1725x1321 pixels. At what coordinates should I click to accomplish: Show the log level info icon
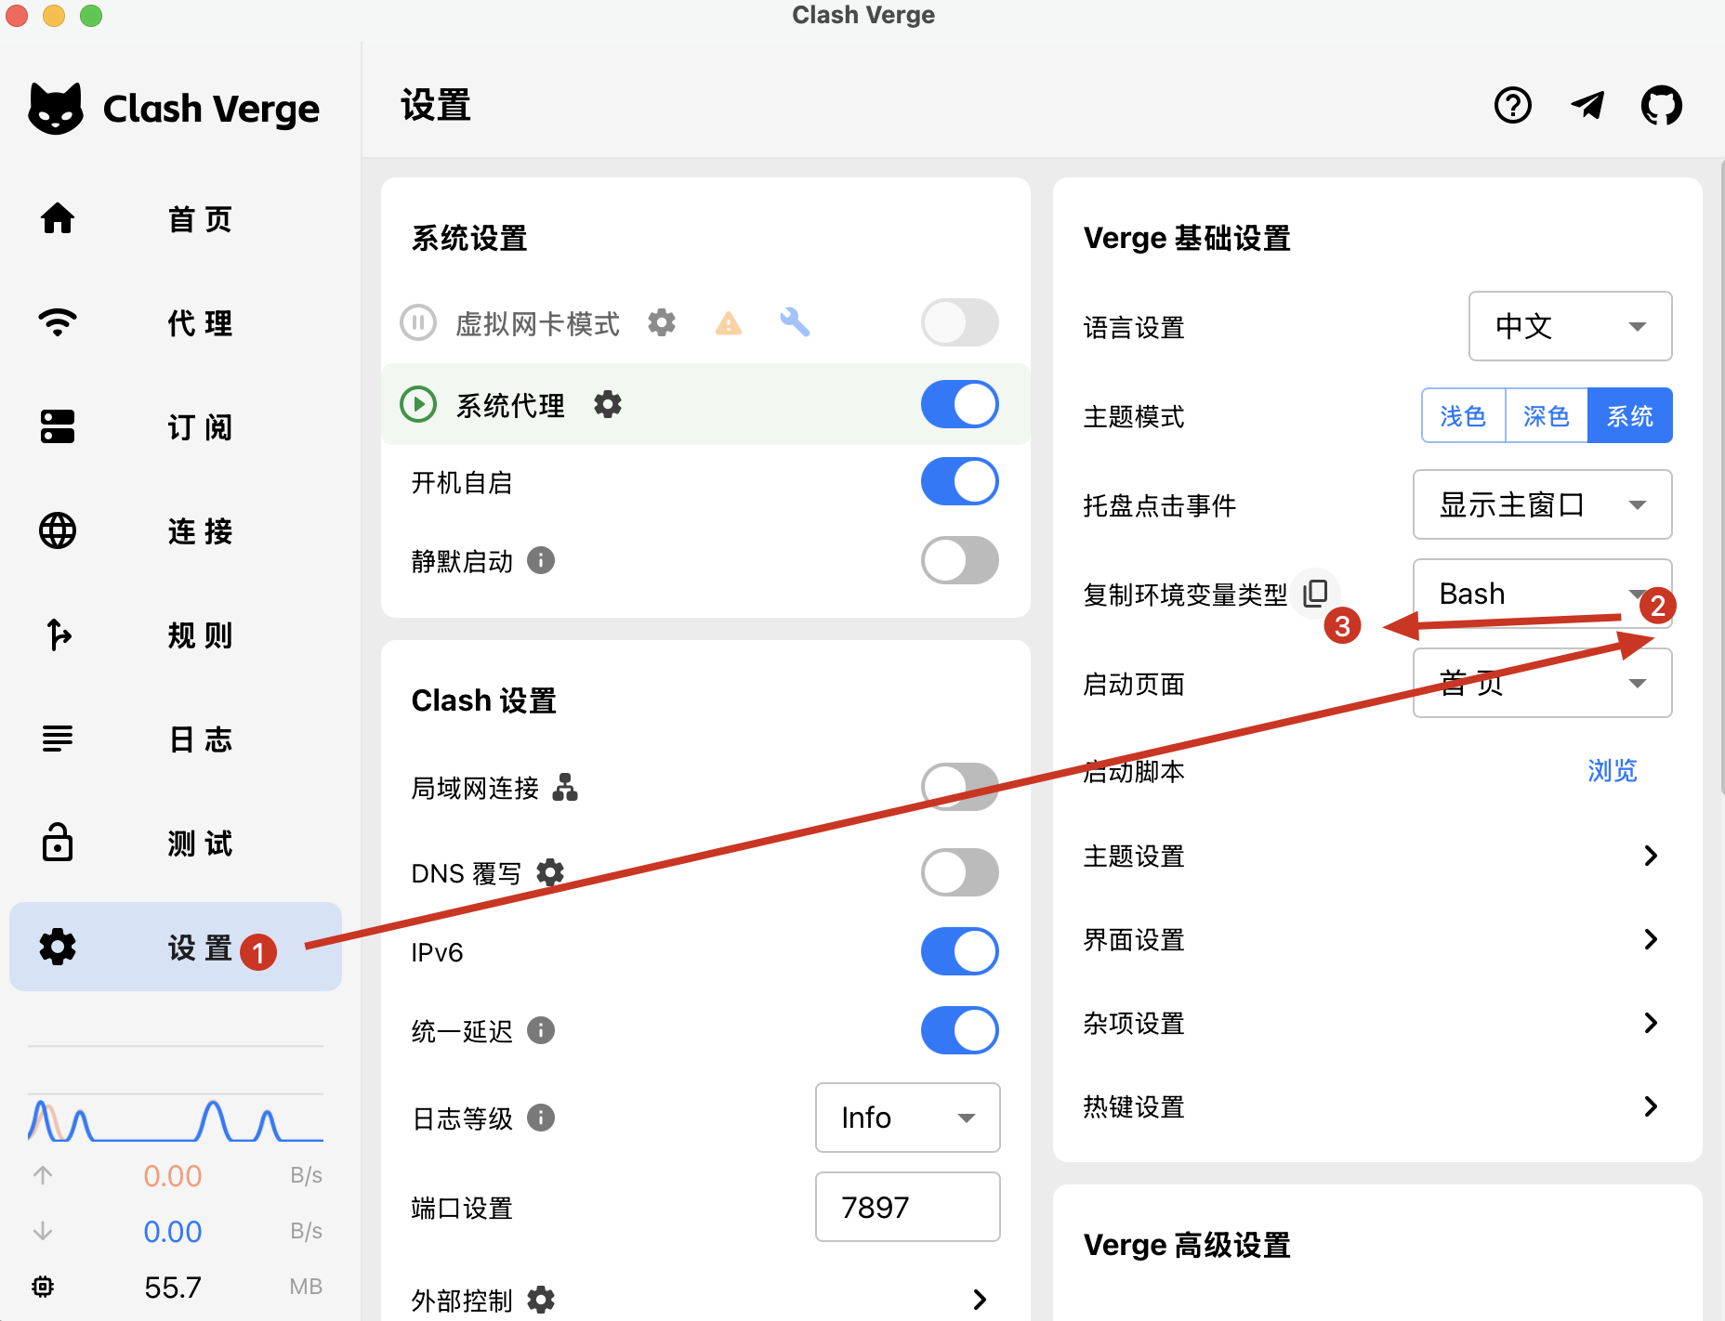[x=541, y=1118]
